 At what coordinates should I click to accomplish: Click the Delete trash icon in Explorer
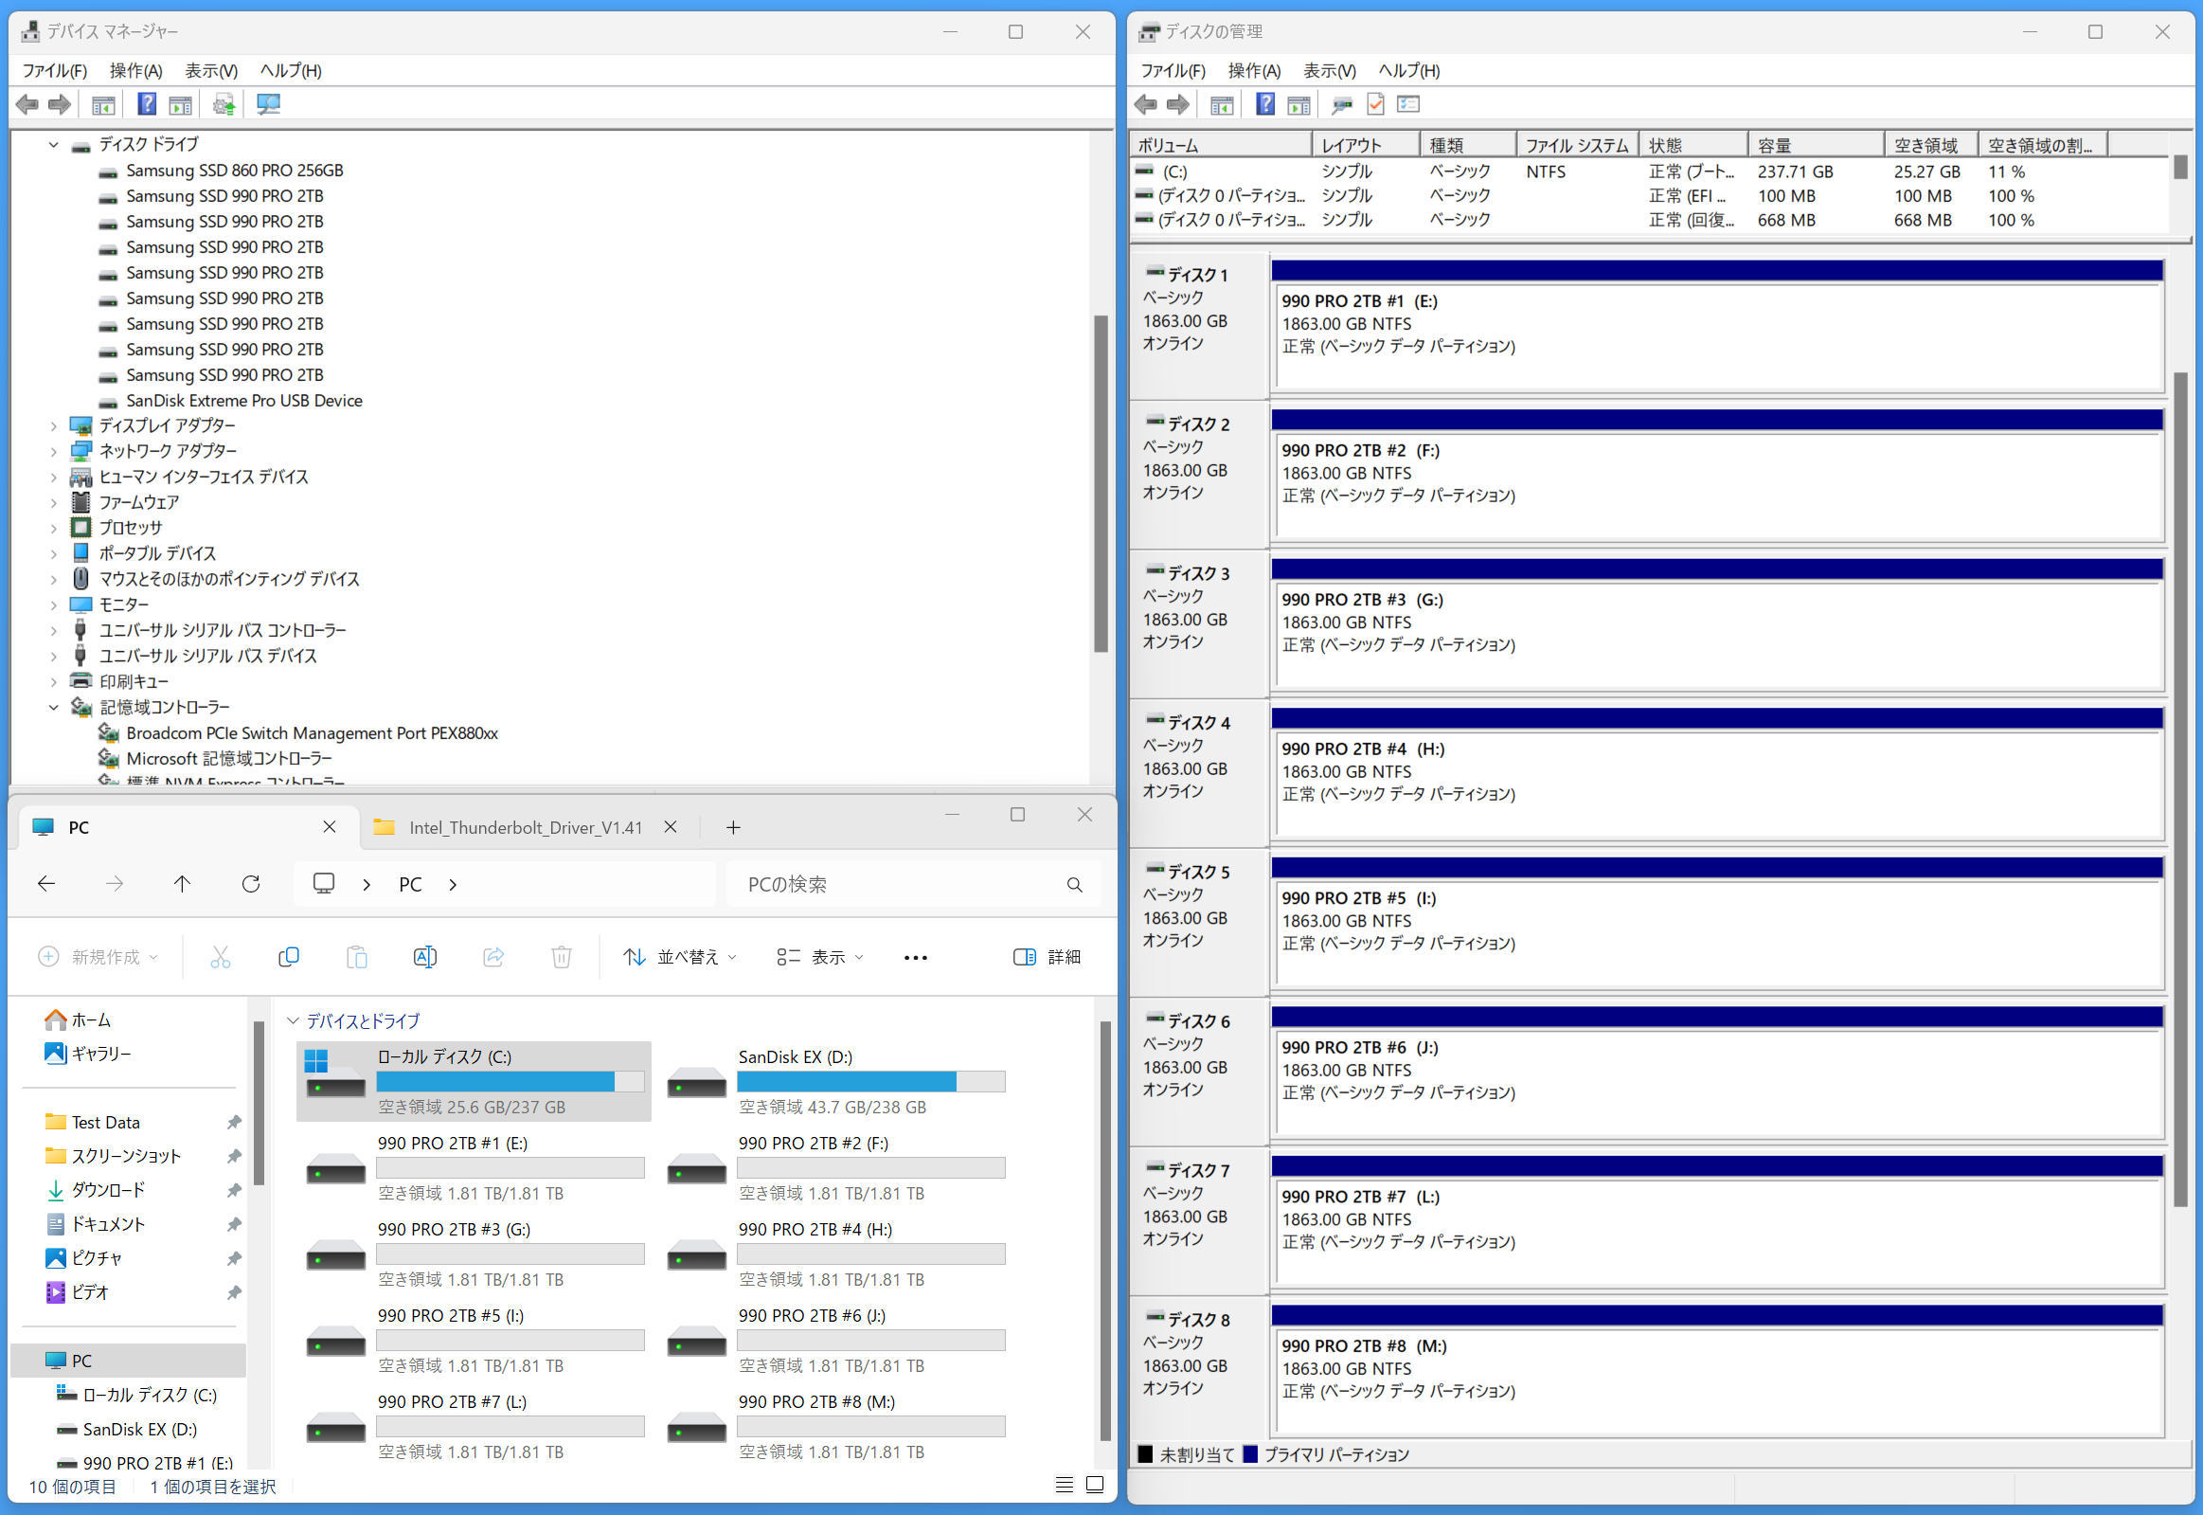coord(562,957)
